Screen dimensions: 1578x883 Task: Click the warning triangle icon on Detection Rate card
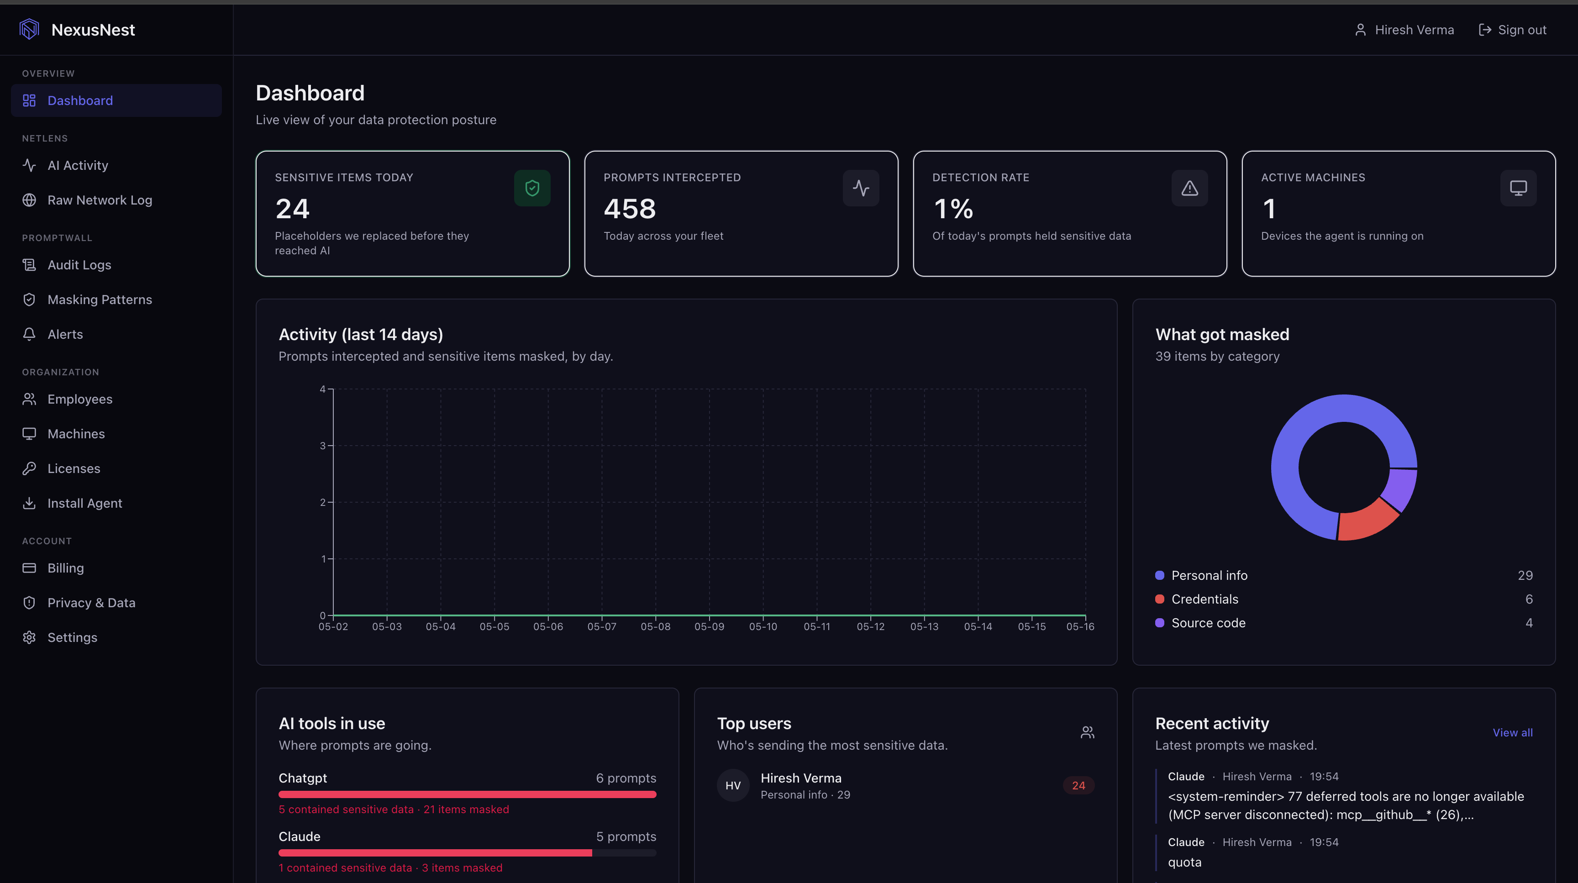click(x=1189, y=188)
